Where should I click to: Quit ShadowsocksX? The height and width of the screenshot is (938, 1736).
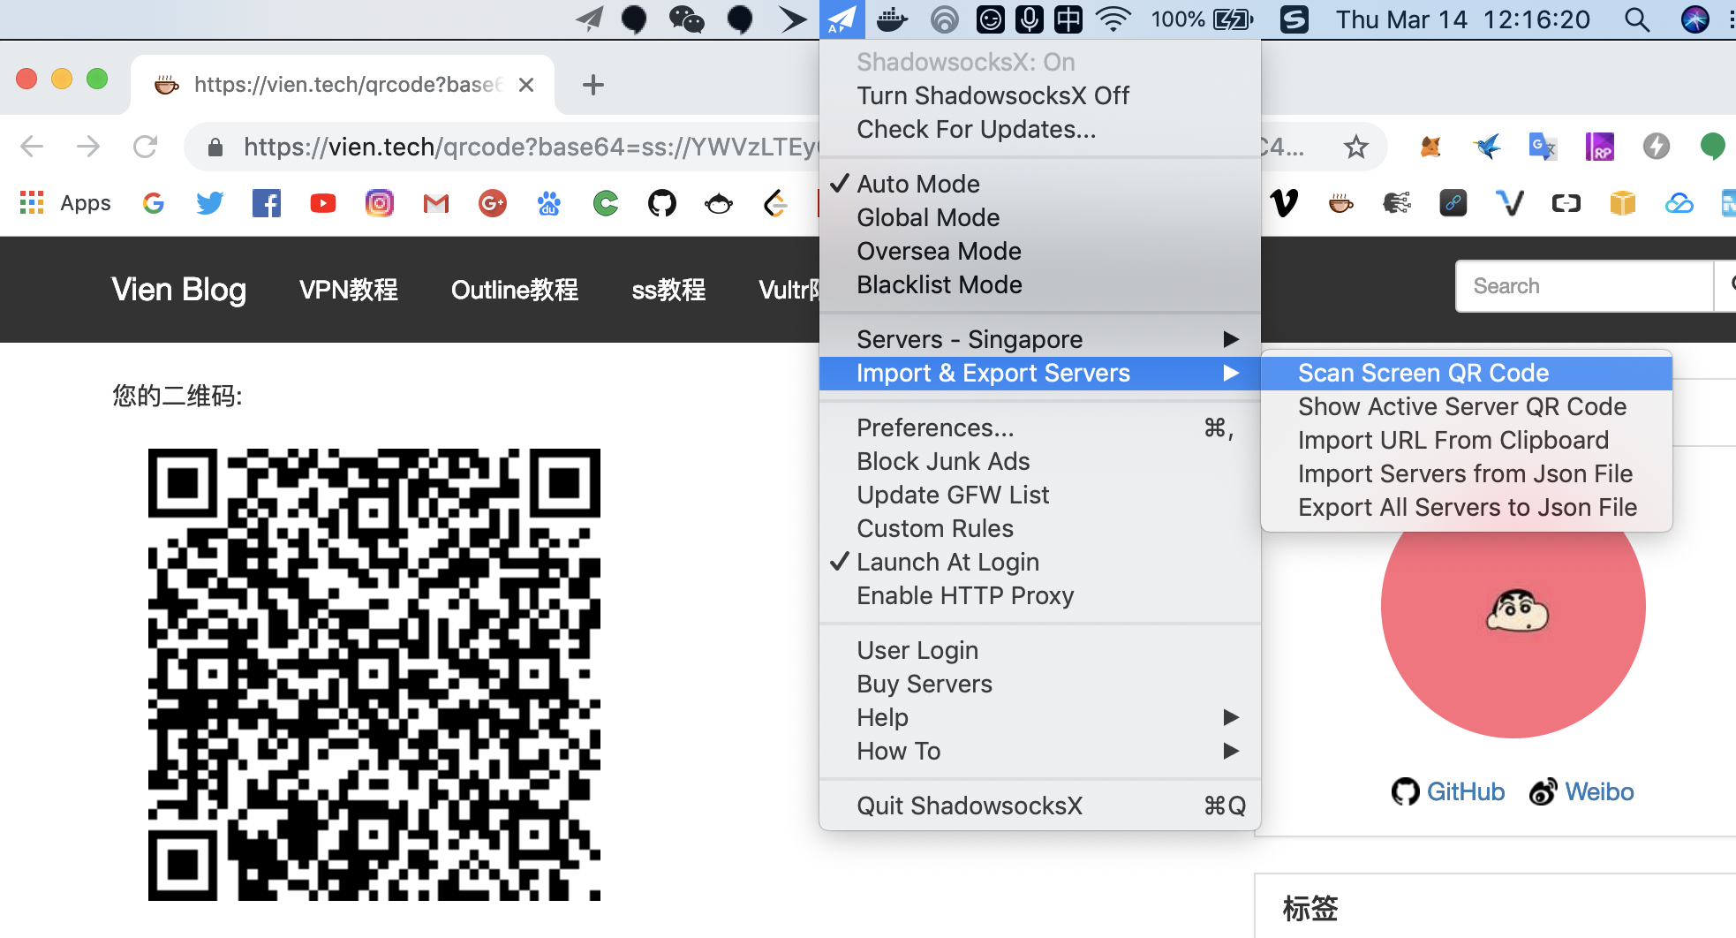1040,806
